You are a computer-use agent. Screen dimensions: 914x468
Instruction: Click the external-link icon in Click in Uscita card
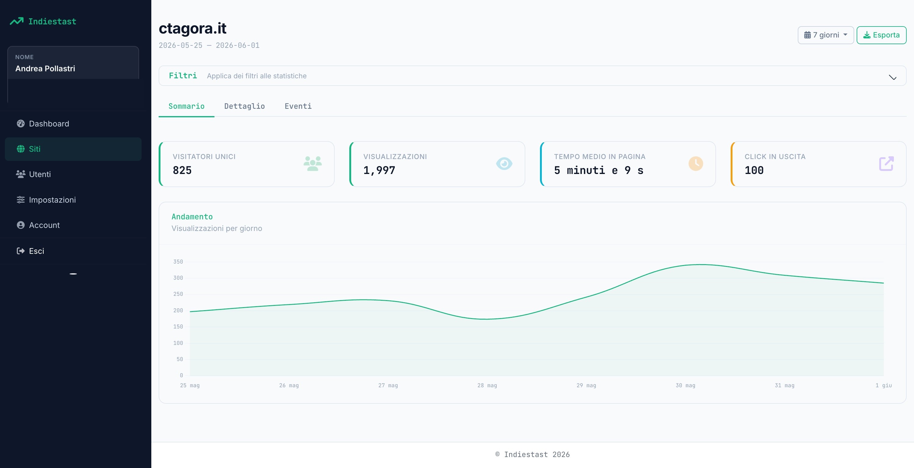pos(886,164)
